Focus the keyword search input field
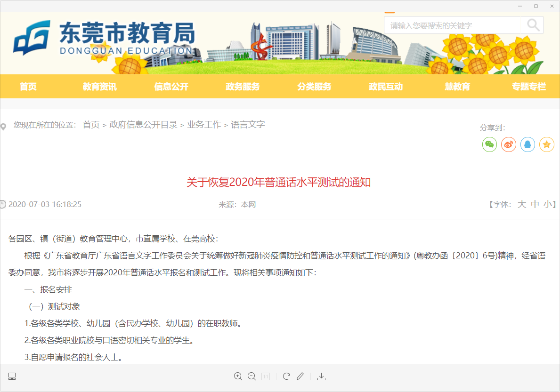Viewport: 560px width, 392px height. coord(453,25)
